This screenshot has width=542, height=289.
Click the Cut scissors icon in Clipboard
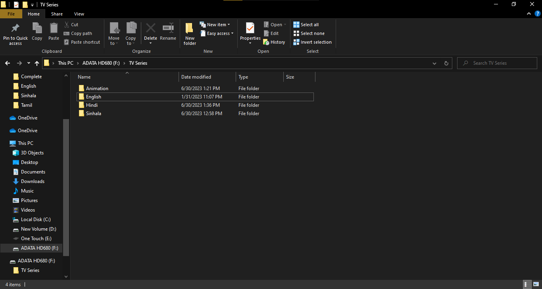click(67, 25)
